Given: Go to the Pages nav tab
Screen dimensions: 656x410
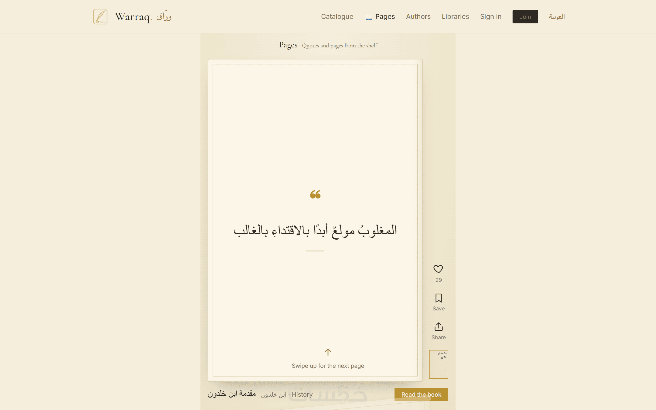Looking at the screenshot, I should (380, 16).
